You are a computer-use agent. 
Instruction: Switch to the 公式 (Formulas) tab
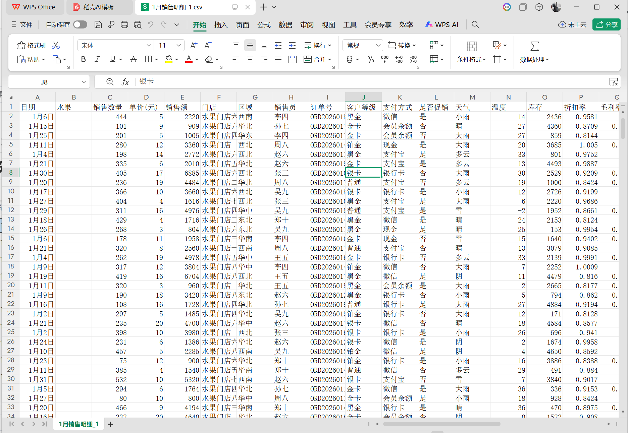264,25
